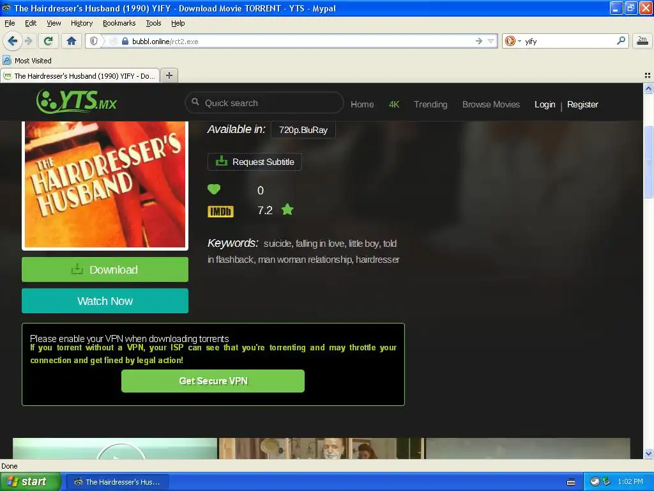This screenshot has width=654, height=491.
Task: Go forward with the Forward arrow button
Action: (28, 41)
